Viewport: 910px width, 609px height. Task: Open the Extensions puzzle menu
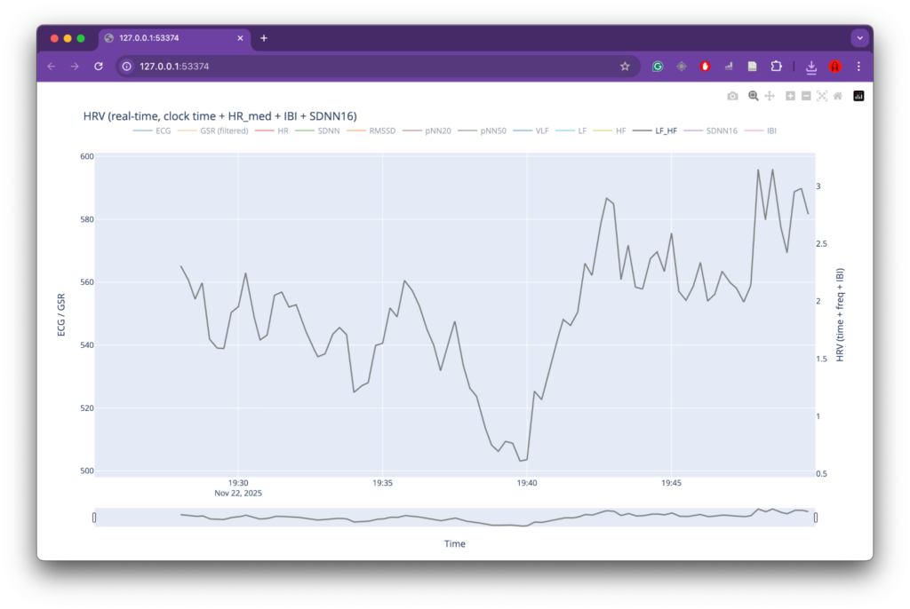[776, 67]
